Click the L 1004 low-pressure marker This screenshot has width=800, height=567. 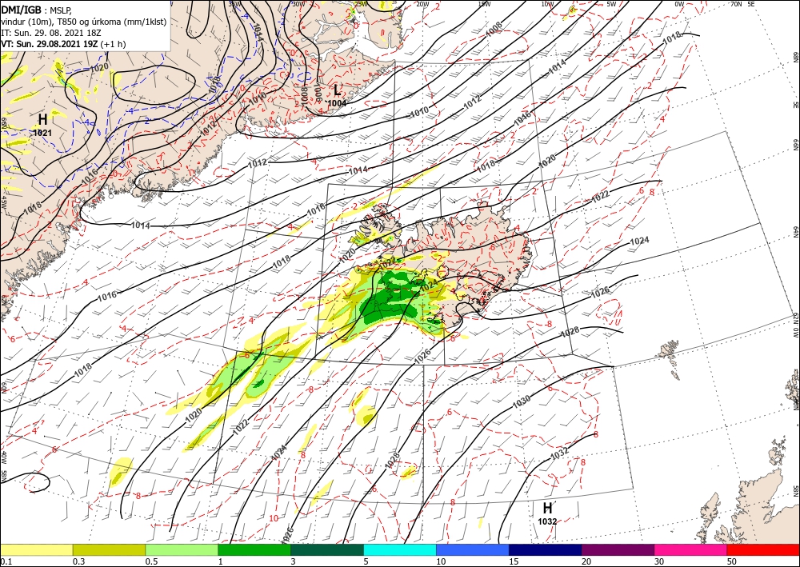[338, 95]
